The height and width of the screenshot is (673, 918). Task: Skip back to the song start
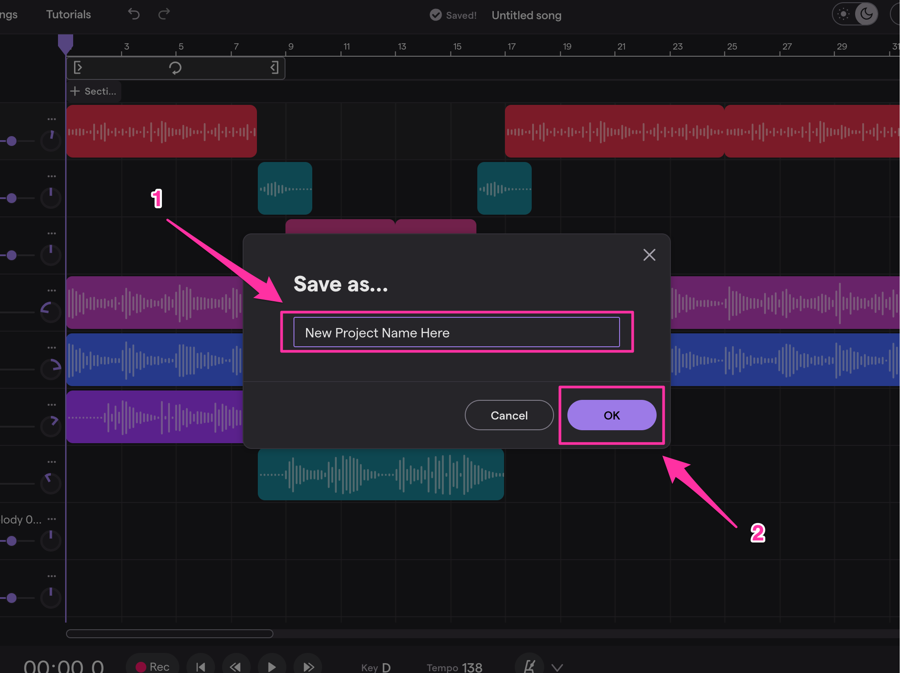(201, 666)
